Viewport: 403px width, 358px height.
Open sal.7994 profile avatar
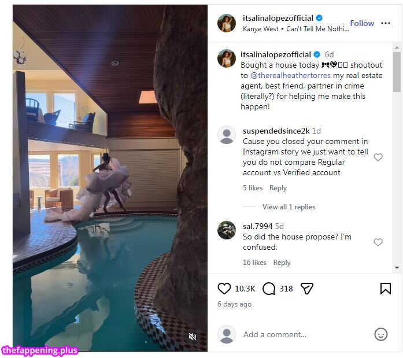[227, 230]
